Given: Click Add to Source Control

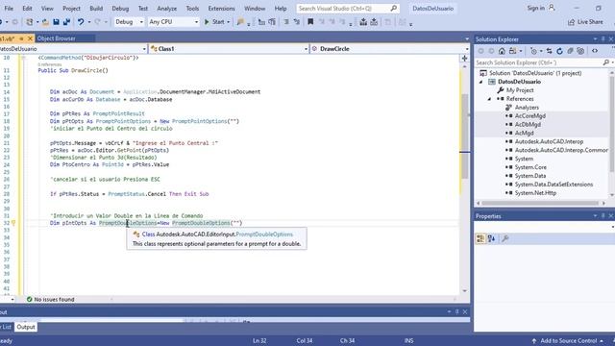Looking at the screenshot, I should 568,341.
